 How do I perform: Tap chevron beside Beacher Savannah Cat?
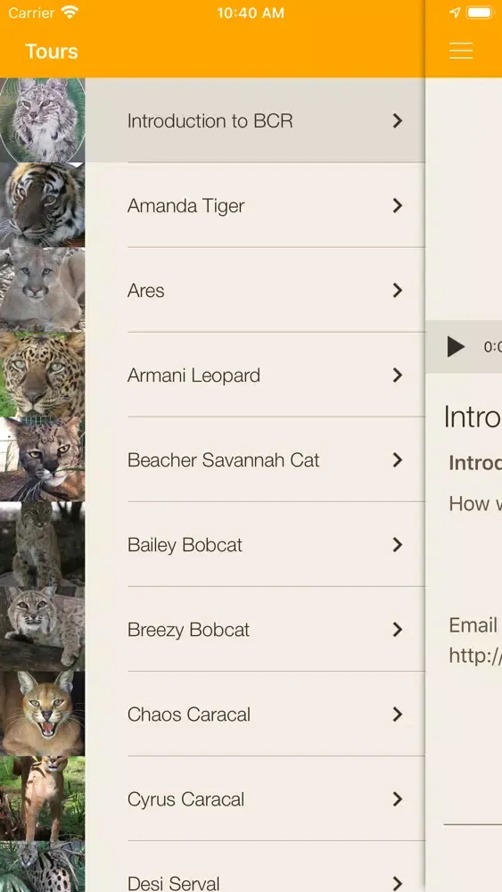click(398, 459)
